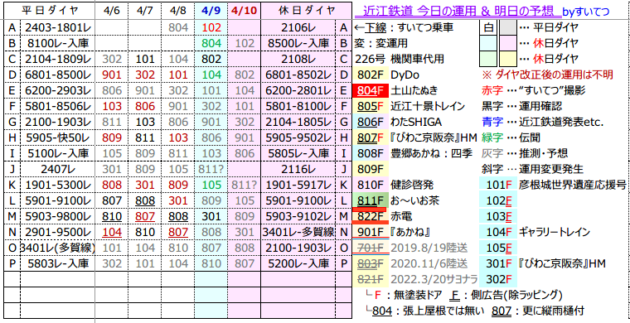Select the 3401レ(多賀線) weekday cell
This screenshot has width=630, height=323.
[58, 248]
